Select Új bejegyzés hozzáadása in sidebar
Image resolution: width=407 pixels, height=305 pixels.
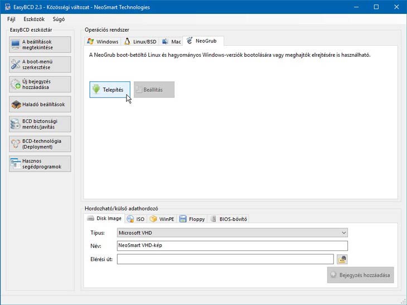[40, 85]
